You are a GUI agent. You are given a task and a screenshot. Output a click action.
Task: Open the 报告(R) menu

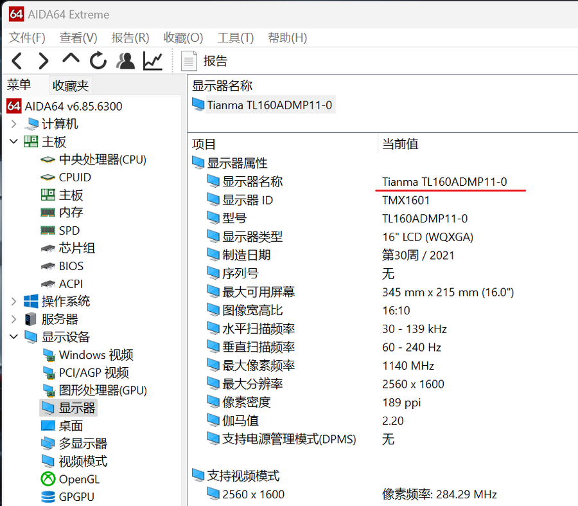[130, 37]
